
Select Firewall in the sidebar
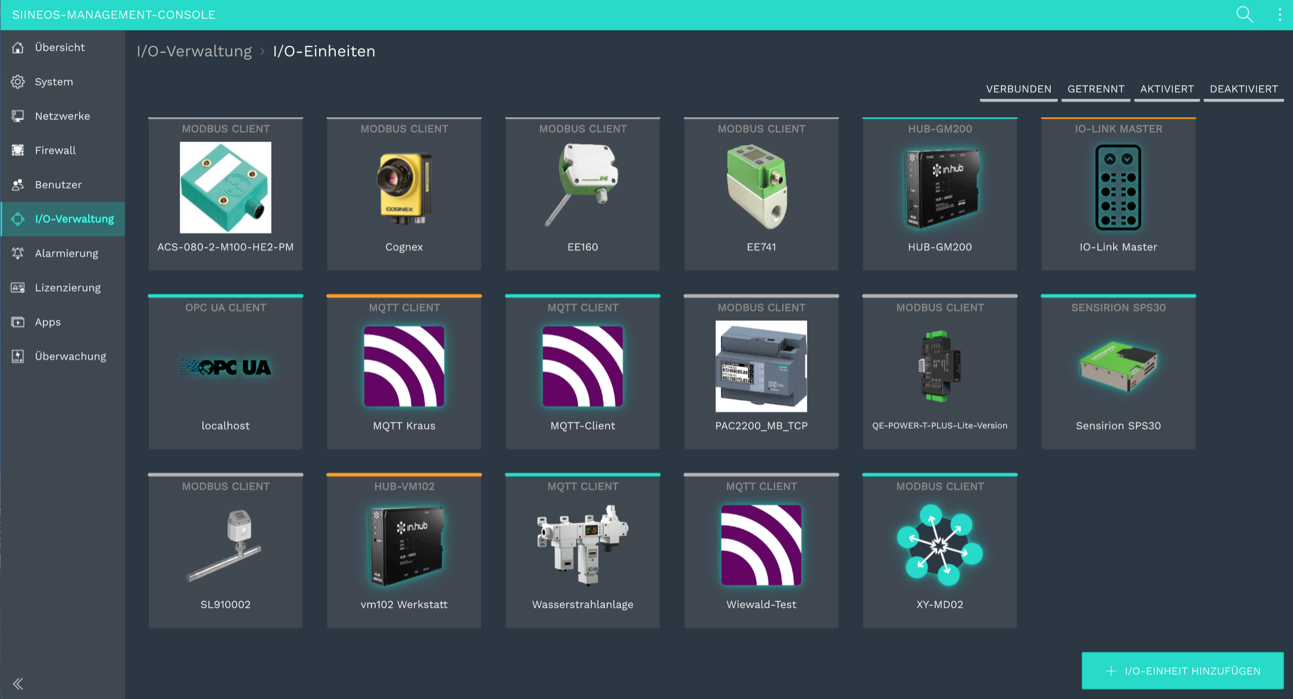[63, 150]
